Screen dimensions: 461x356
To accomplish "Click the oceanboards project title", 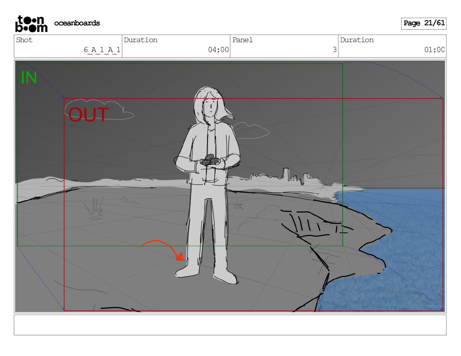I will [x=77, y=23].
